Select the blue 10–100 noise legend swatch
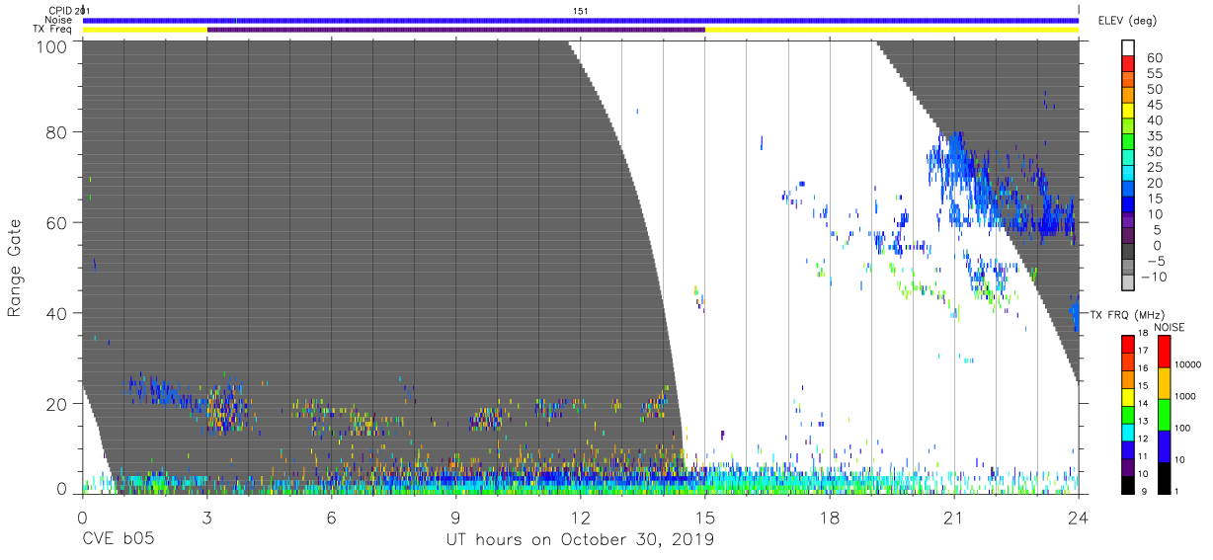The width and height of the screenshot is (1213, 560). pos(1165,445)
